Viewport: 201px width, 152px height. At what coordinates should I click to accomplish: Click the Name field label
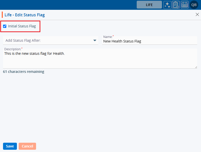[x=108, y=37]
